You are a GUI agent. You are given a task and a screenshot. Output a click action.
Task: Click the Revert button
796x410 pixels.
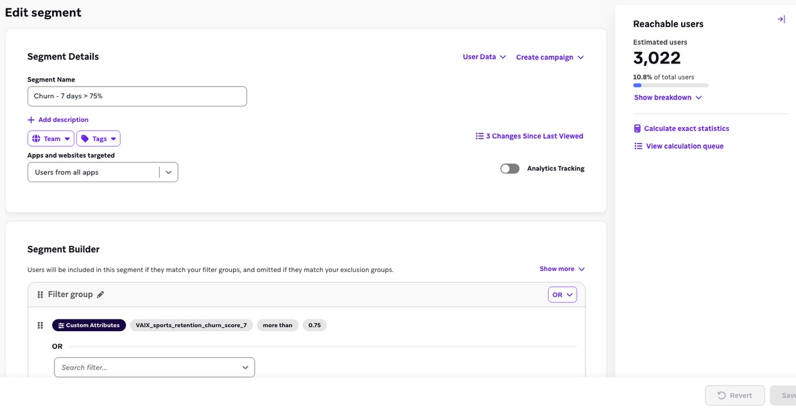(734, 395)
